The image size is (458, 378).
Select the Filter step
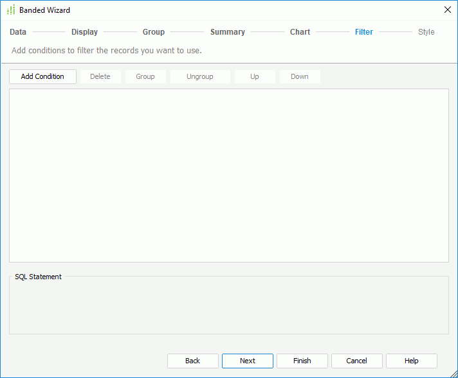tap(364, 31)
